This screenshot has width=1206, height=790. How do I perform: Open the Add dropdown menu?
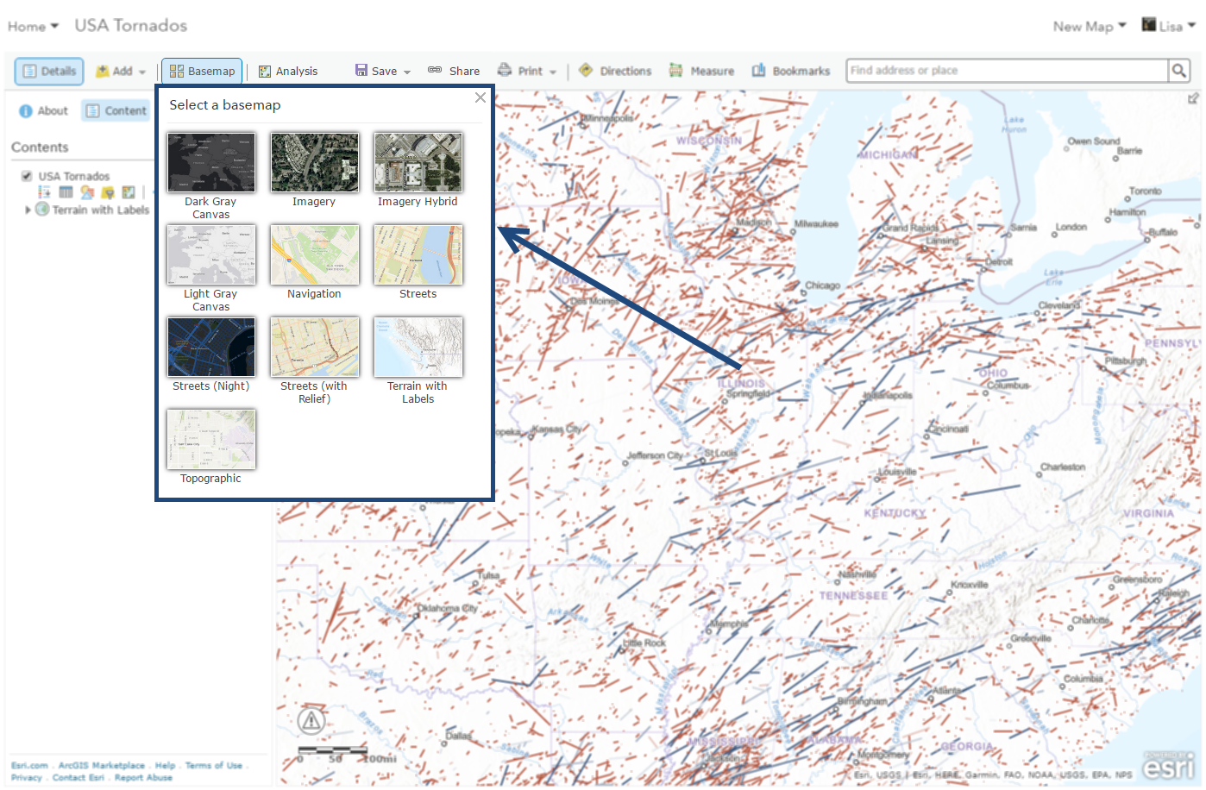point(121,72)
